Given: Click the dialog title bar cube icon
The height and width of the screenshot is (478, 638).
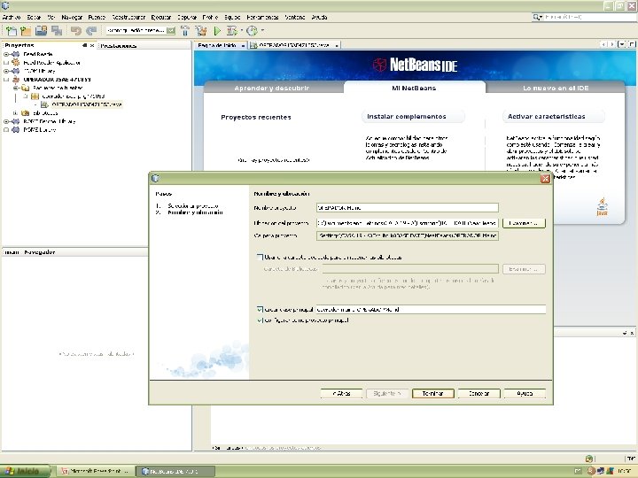Looking at the screenshot, I should [155, 178].
